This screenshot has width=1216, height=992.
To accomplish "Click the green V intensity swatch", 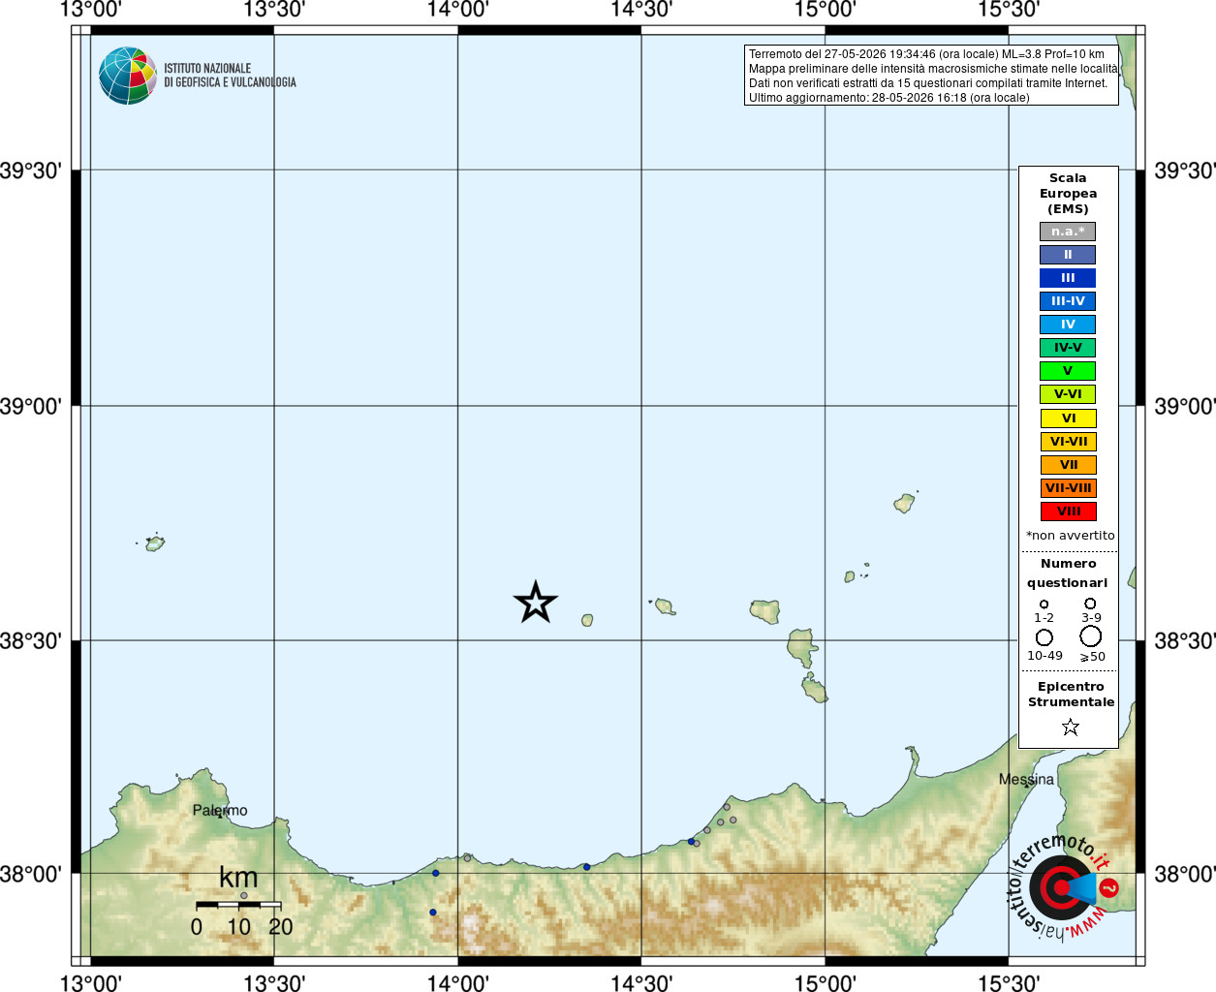I will coord(1068,371).
